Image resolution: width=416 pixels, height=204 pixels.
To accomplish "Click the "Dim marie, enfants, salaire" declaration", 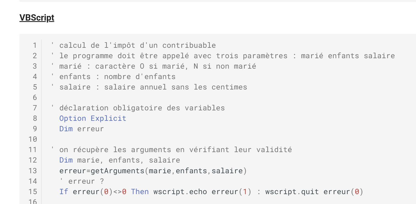I will point(120,160).
